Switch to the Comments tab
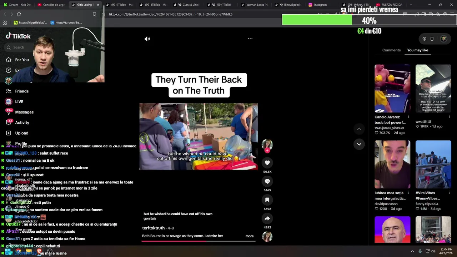The width and height of the screenshot is (457, 257). point(391,50)
